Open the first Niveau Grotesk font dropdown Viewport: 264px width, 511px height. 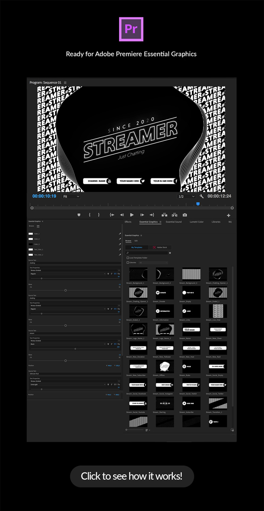75,270
